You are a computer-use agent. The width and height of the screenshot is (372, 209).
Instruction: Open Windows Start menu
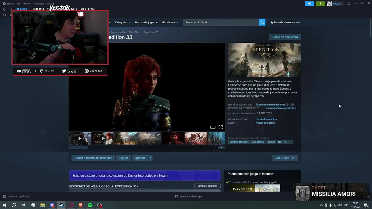5,205
